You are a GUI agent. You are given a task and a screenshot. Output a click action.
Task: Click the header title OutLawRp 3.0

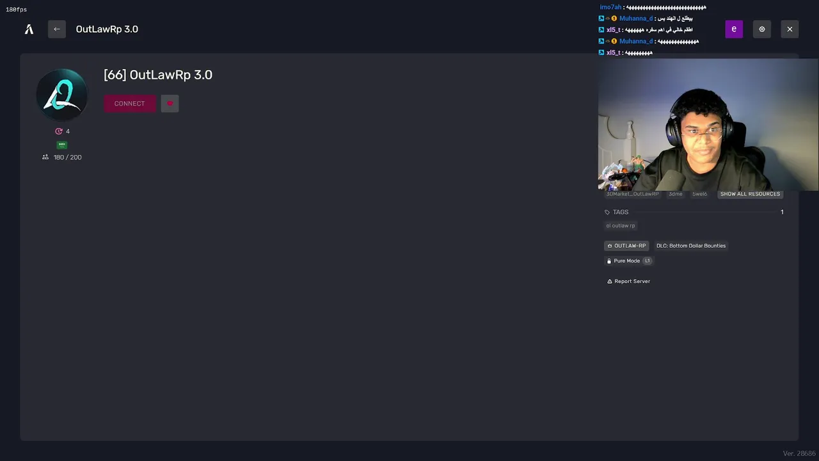(x=107, y=29)
